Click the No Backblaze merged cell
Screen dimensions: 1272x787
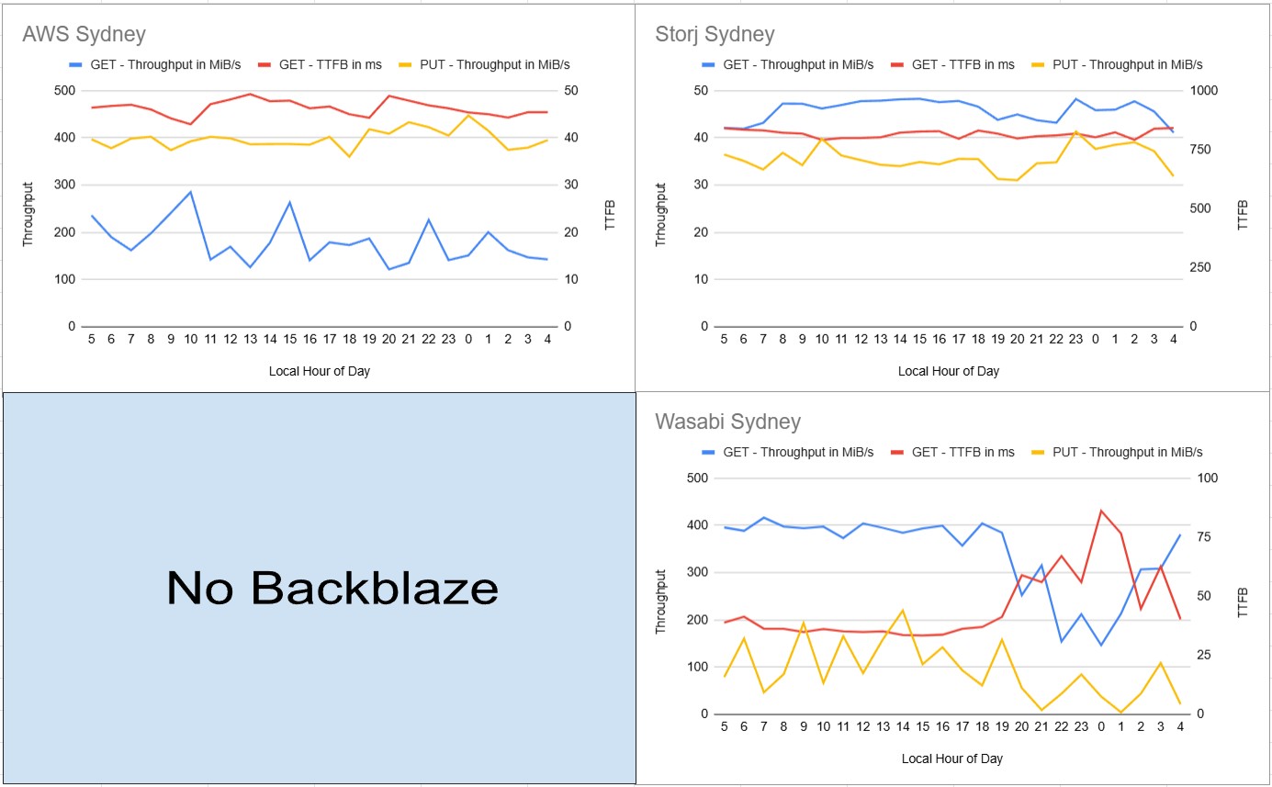click(319, 588)
